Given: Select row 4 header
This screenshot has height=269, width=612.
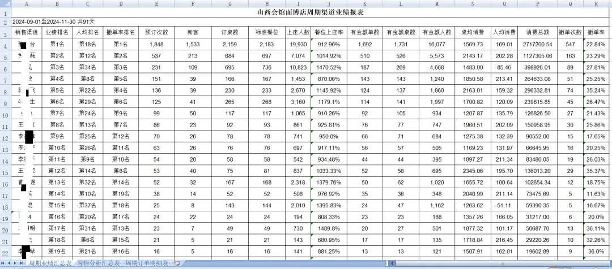Looking at the screenshot, I should 5,44.
